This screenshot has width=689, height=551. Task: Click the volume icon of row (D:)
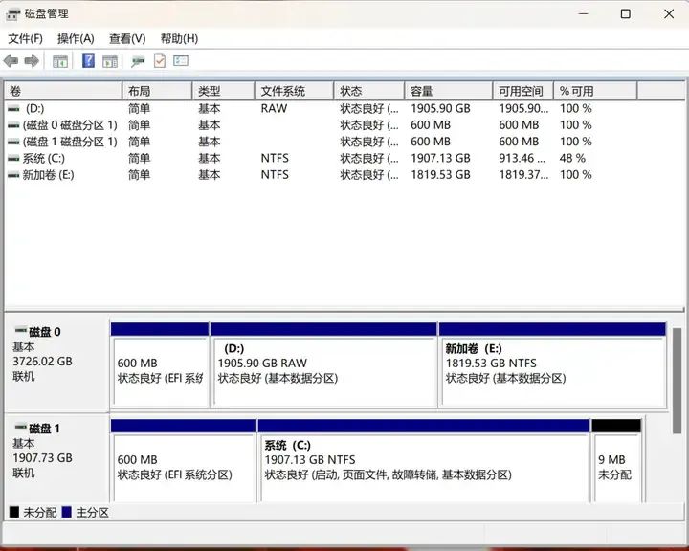tap(13, 108)
